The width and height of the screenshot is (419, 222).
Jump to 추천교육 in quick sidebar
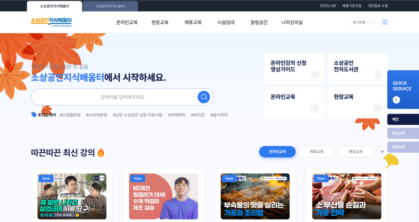point(403,147)
